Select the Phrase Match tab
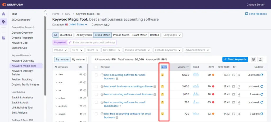The height and width of the screenshot is (122, 271). pos(121,35)
